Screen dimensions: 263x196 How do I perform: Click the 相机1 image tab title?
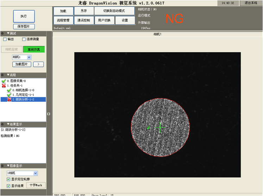coord(157,34)
